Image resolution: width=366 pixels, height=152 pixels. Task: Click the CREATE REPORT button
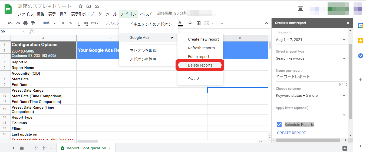(291, 133)
